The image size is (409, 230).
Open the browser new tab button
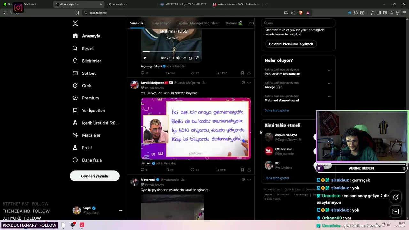click(x=266, y=4)
